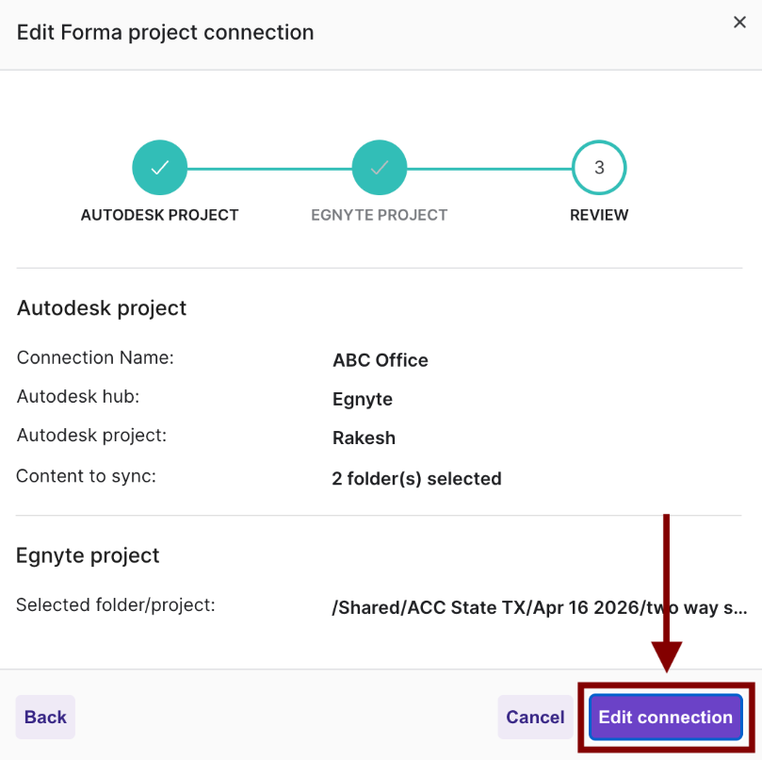The height and width of the screenshot is (760, 762).
Task: Click the 2 folder(s) selected text
Action: point(416,478)
